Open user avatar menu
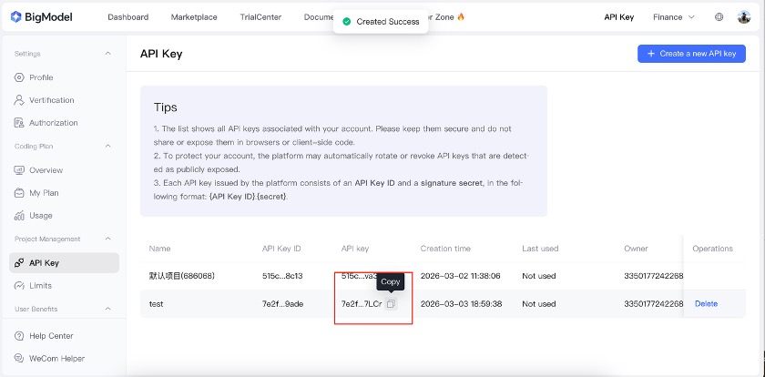Screen dimensions: 765x377 click(x=744, y=16)
